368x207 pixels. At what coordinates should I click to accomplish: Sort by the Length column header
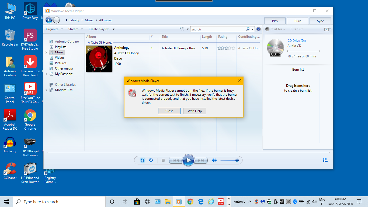[208, 37]
